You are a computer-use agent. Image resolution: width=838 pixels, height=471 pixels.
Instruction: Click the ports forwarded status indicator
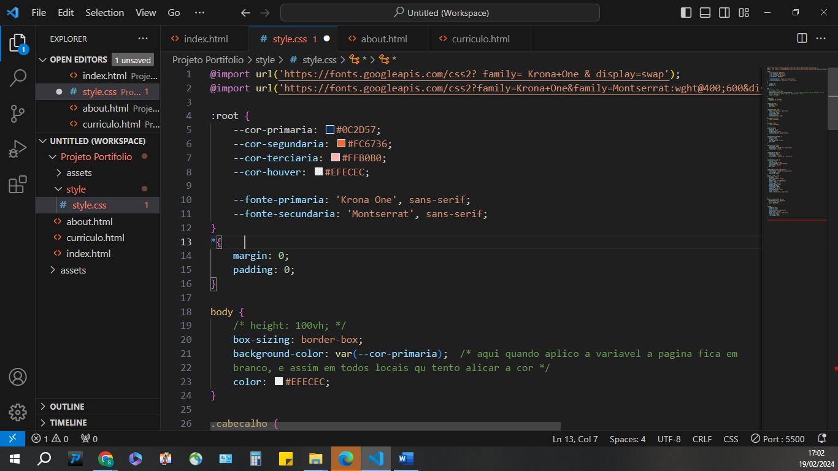point(90,438)
